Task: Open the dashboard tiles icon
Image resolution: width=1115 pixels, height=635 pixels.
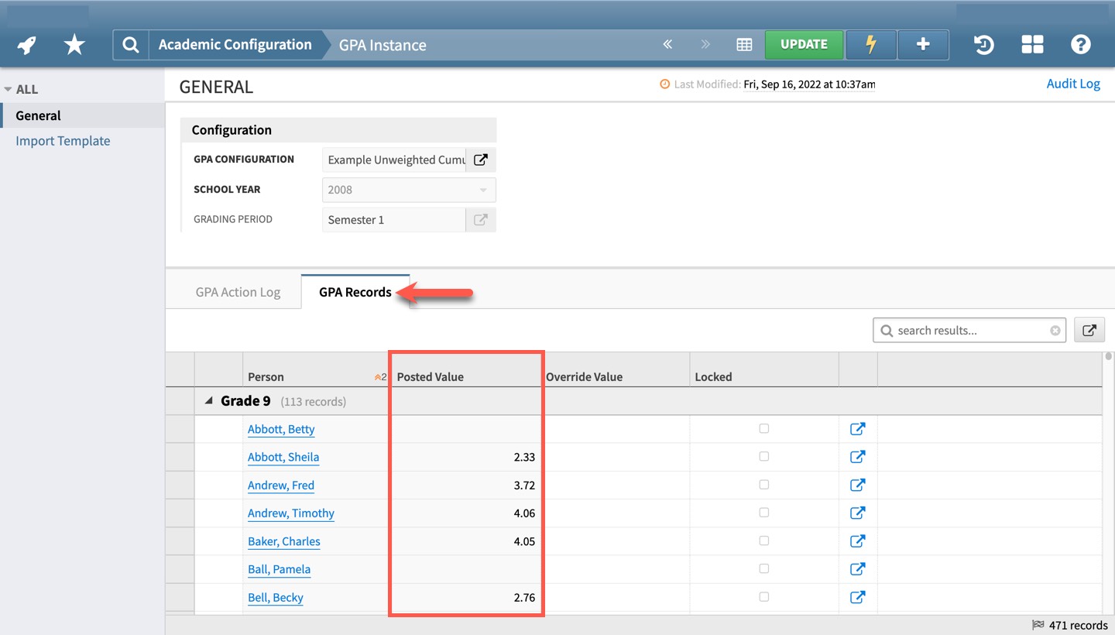Action: tap(1032, 45)
